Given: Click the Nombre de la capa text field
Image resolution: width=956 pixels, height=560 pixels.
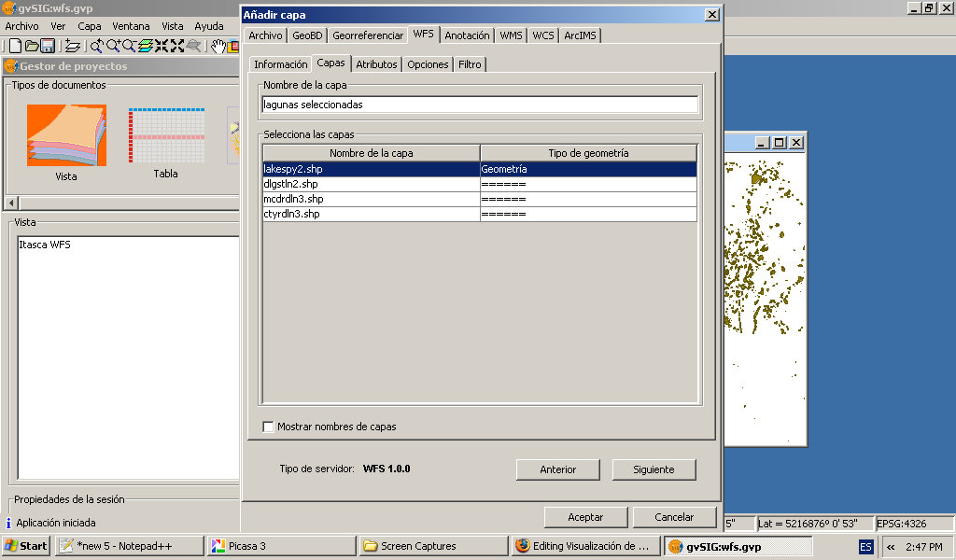Looking at the screenshot, I should 480,105.
